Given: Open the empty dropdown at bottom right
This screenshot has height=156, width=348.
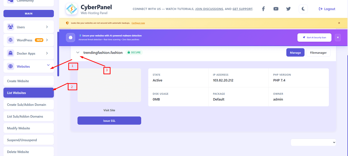Looking at the screenshot, I should tap(313, 142).
